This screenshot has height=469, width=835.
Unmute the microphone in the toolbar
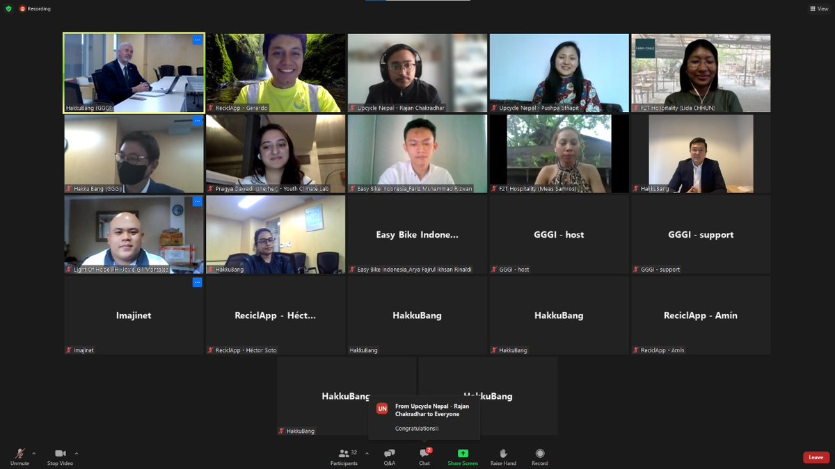tap(19, 456)
